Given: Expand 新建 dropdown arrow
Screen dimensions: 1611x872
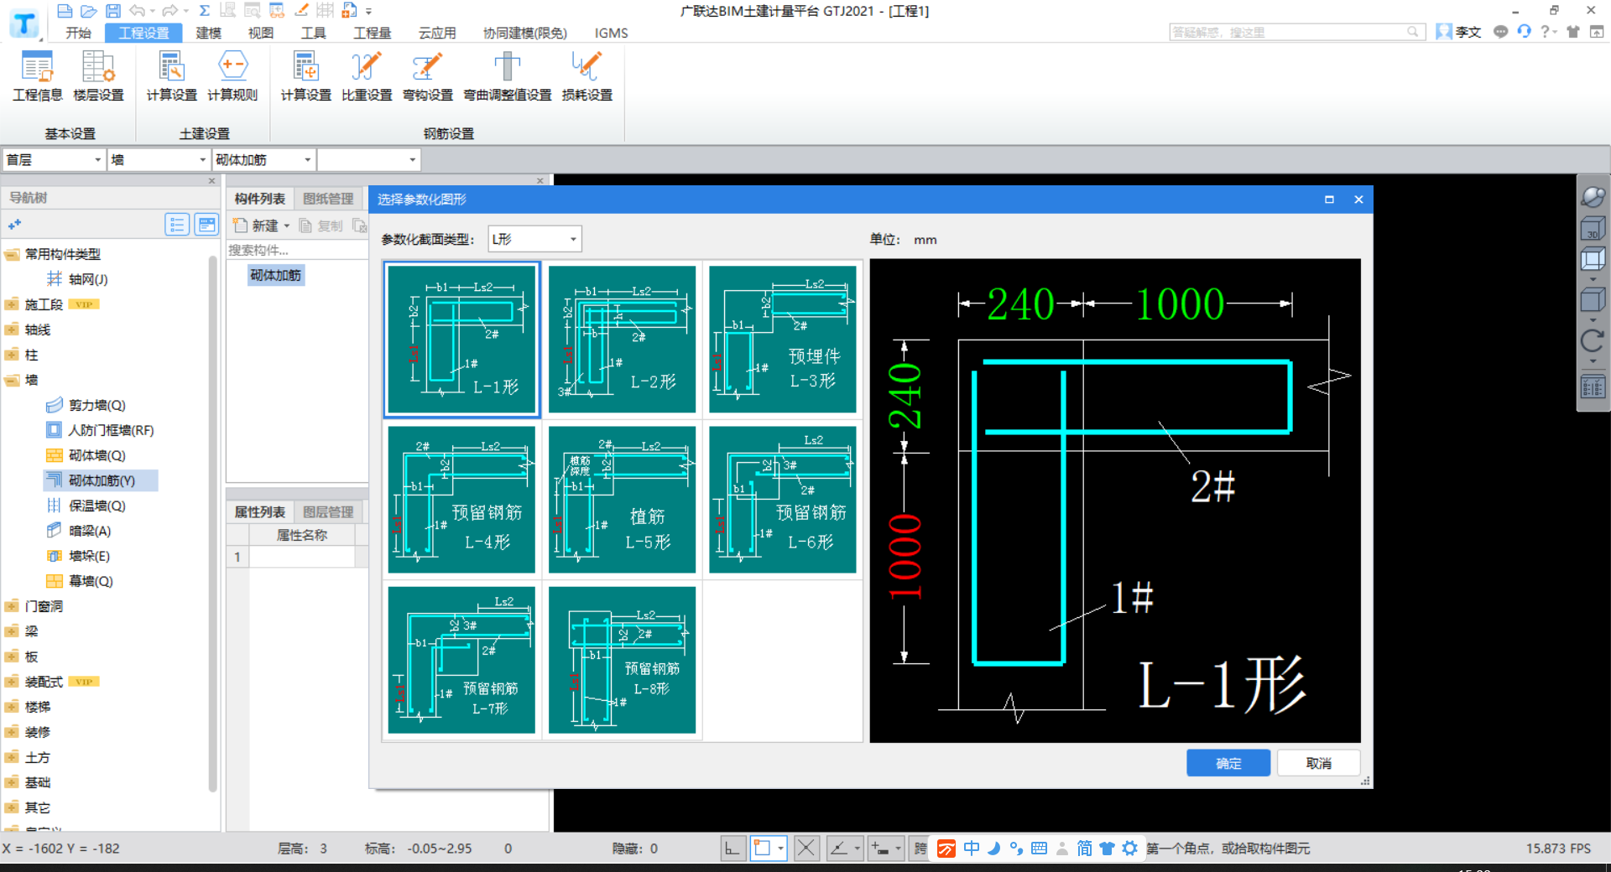Looking at the screenshot, I should tap(287, 226).
